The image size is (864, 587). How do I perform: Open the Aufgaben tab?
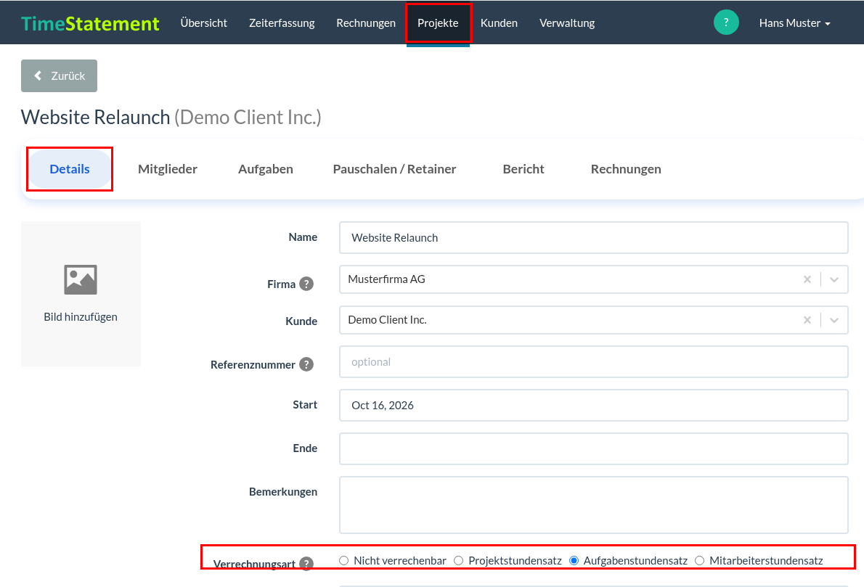coord(266,169)
